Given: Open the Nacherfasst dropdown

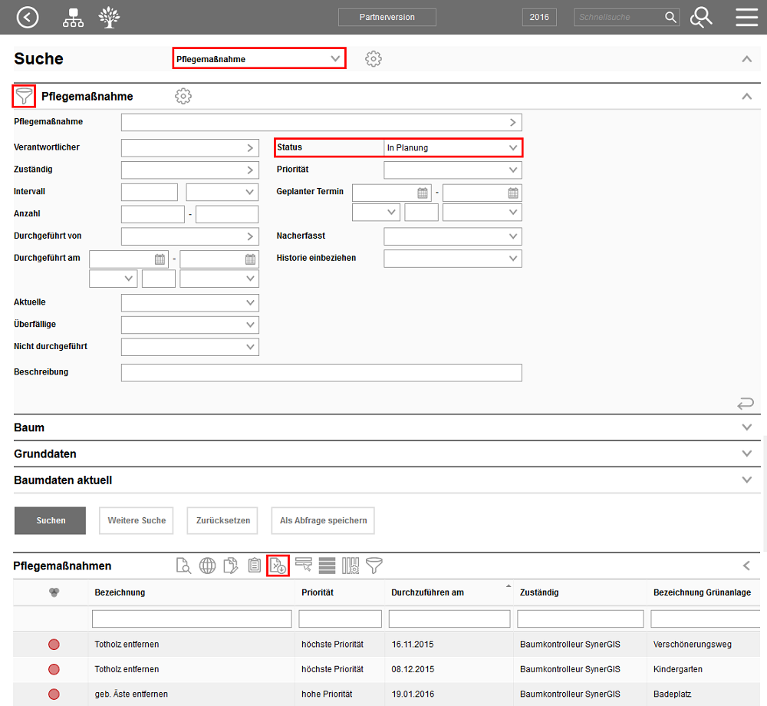Looking at the screenshot, I should [453, 237].
